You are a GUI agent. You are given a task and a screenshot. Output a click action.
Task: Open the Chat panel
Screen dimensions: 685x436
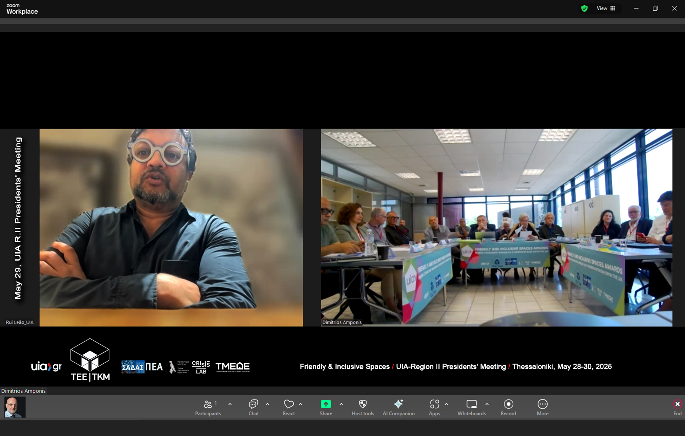tap(254, 408)
